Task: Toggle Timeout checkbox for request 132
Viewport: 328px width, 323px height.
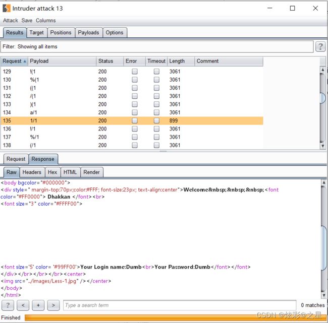Action: [x=156, y=96]
